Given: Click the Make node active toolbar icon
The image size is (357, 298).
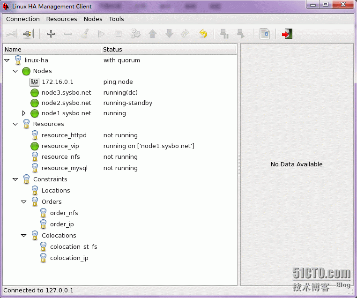Looking at the screenshot, I should 241,34.
